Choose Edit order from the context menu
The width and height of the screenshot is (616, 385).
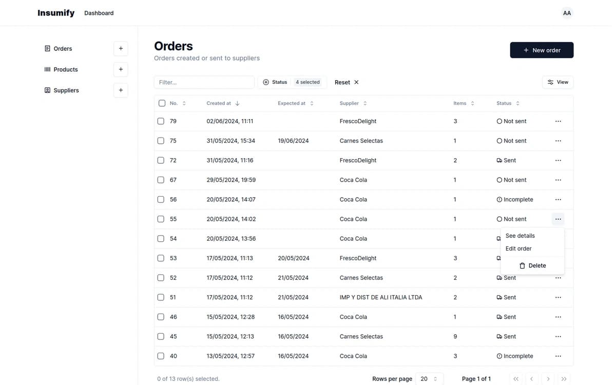(x=532, y=248)
